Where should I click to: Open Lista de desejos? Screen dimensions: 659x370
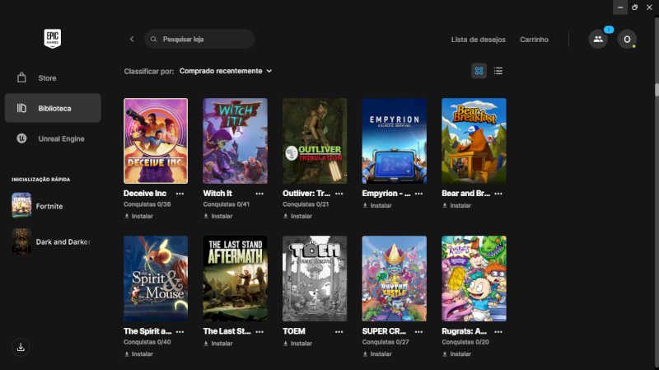click(x=479, y=40)
